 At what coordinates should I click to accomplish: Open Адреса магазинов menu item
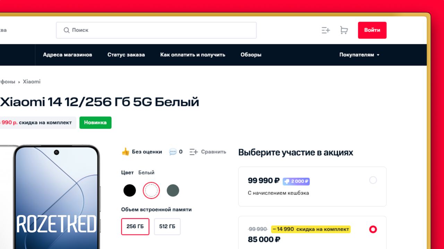(x=68, y=55)
